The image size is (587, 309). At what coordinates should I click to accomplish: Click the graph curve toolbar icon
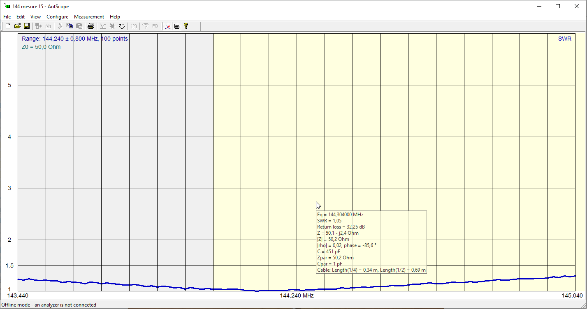(x=103, y=26)
